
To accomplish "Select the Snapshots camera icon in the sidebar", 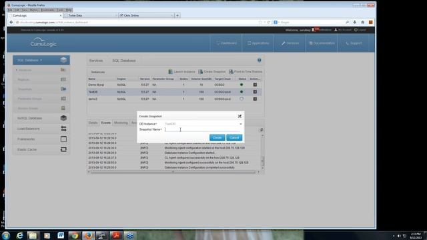I will pyautogui.click(x=63, y=89).
